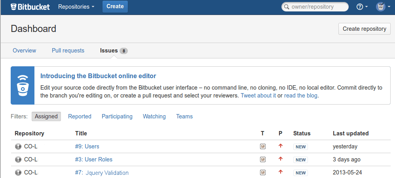The width and height of the screenshot is (395, 178).
Task: Click the priority arrow for #7 Jquery Validation
Action: (x=281, y=172)
